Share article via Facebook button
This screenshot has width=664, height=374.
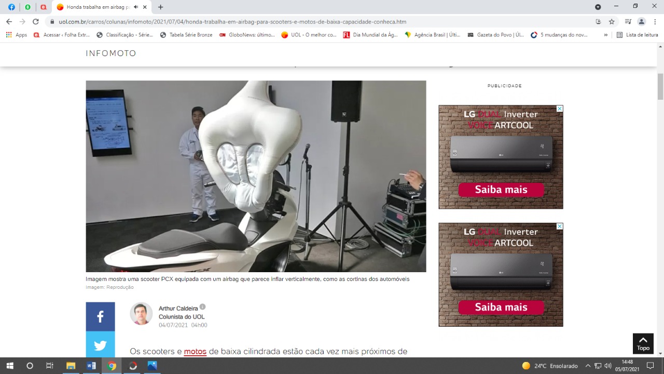coord(100,316)
